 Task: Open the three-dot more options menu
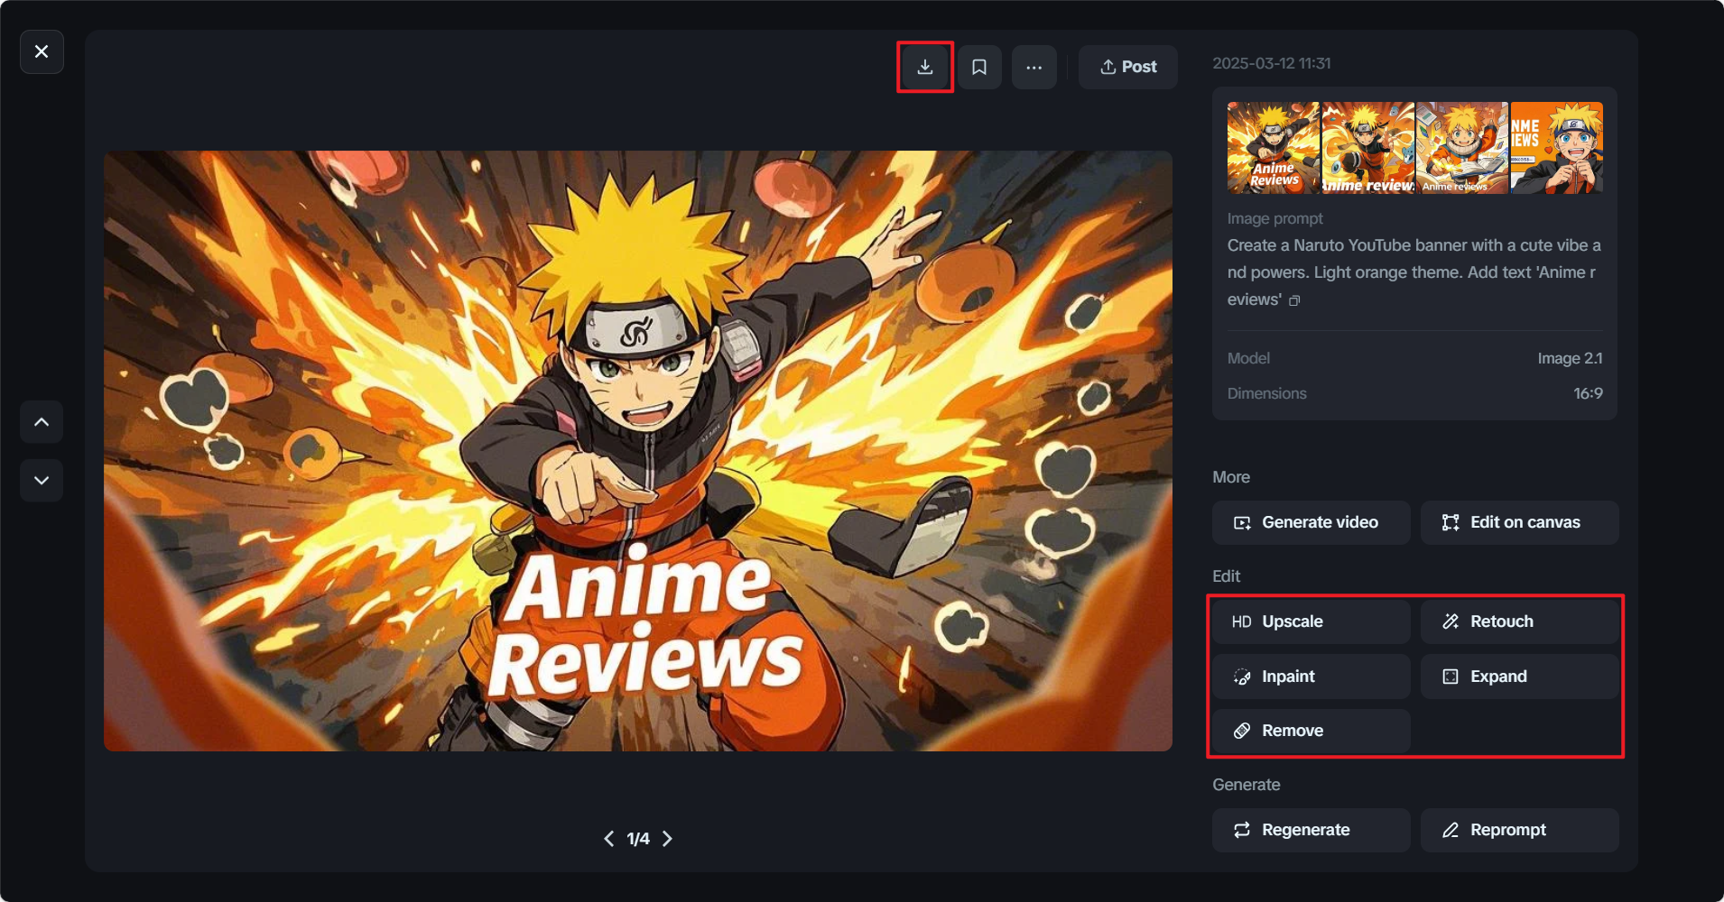[1034, 67]
